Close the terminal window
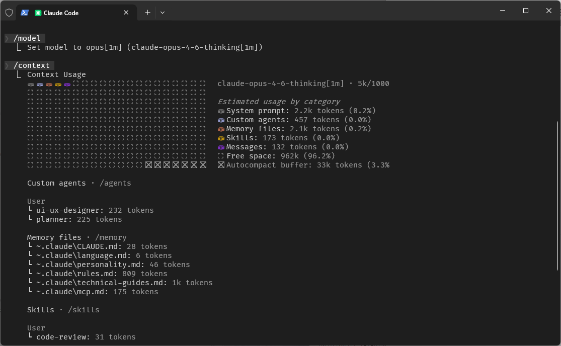Viewport: 561px width, 346px height. [549, 11]
